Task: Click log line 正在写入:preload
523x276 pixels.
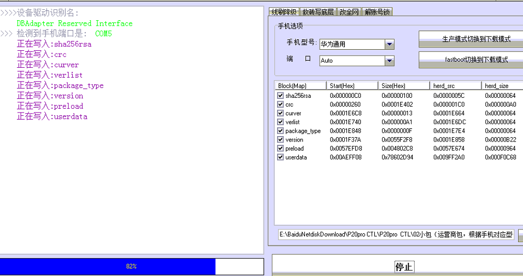Action: point(50,106)
